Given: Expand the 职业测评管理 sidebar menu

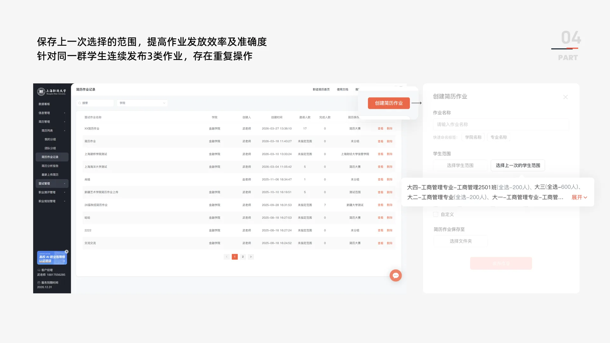Looking at the screenshot, I should (x=52, y=192).
